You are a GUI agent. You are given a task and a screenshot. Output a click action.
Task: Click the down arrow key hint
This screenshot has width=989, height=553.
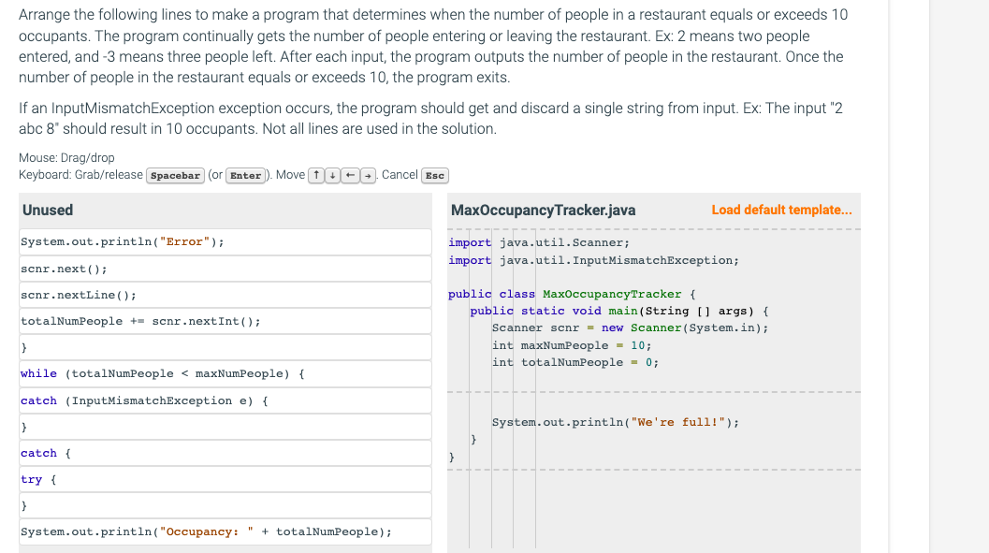(x=332, y=175)
